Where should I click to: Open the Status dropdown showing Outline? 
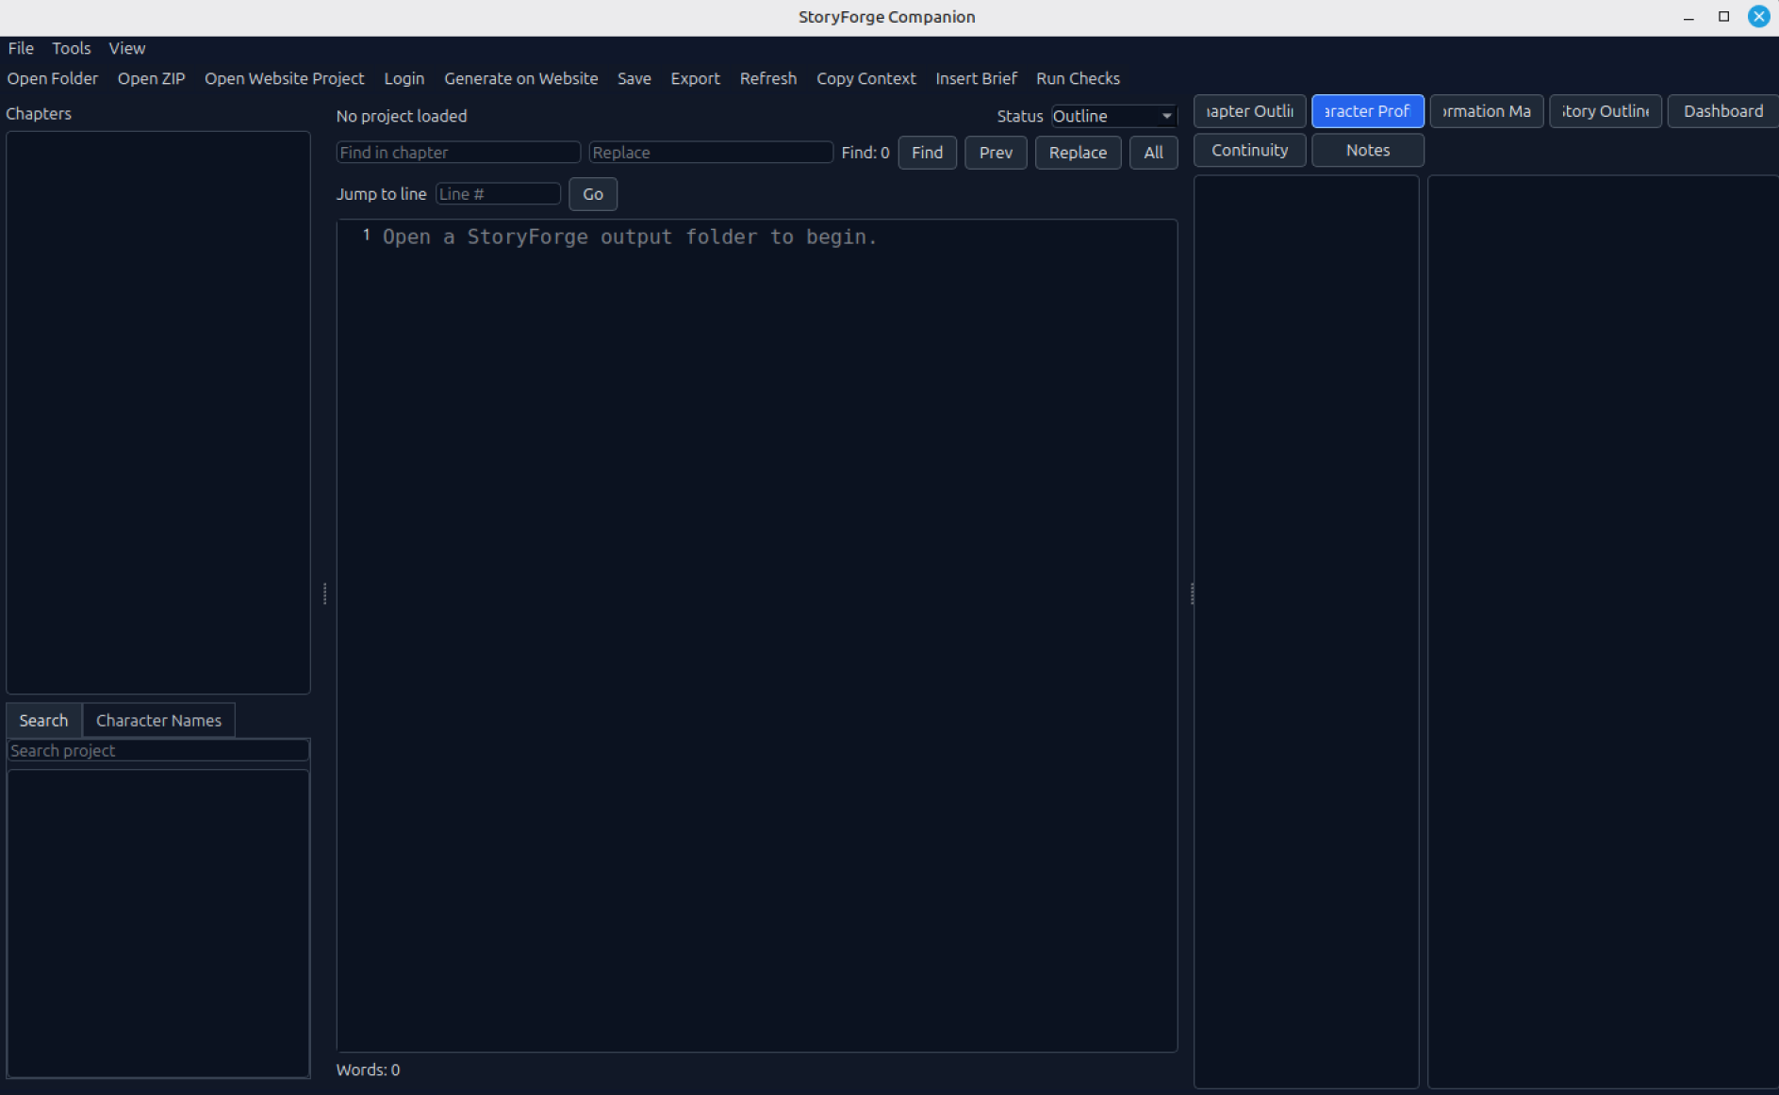tap(1114, 116)
